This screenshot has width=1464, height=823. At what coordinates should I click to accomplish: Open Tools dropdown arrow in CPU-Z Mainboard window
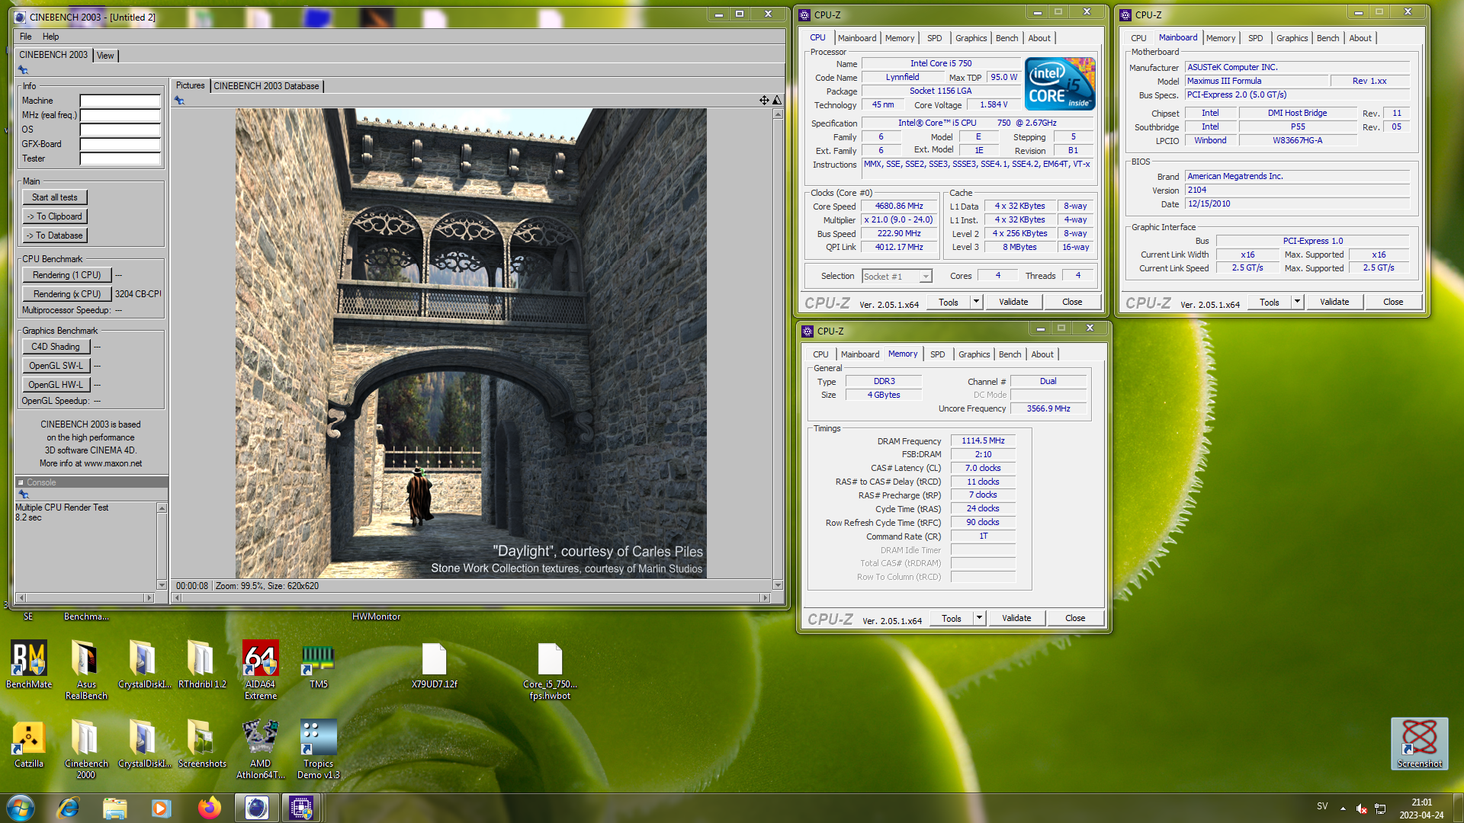[x=1297, y=302]
